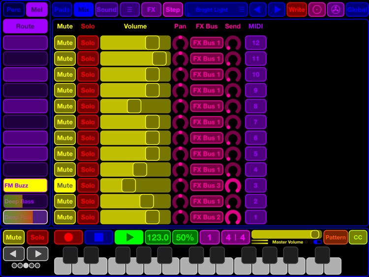The image size is (369, 277).
Task: Click the Volume slider on channel 3 row
Action: (136, 185)
